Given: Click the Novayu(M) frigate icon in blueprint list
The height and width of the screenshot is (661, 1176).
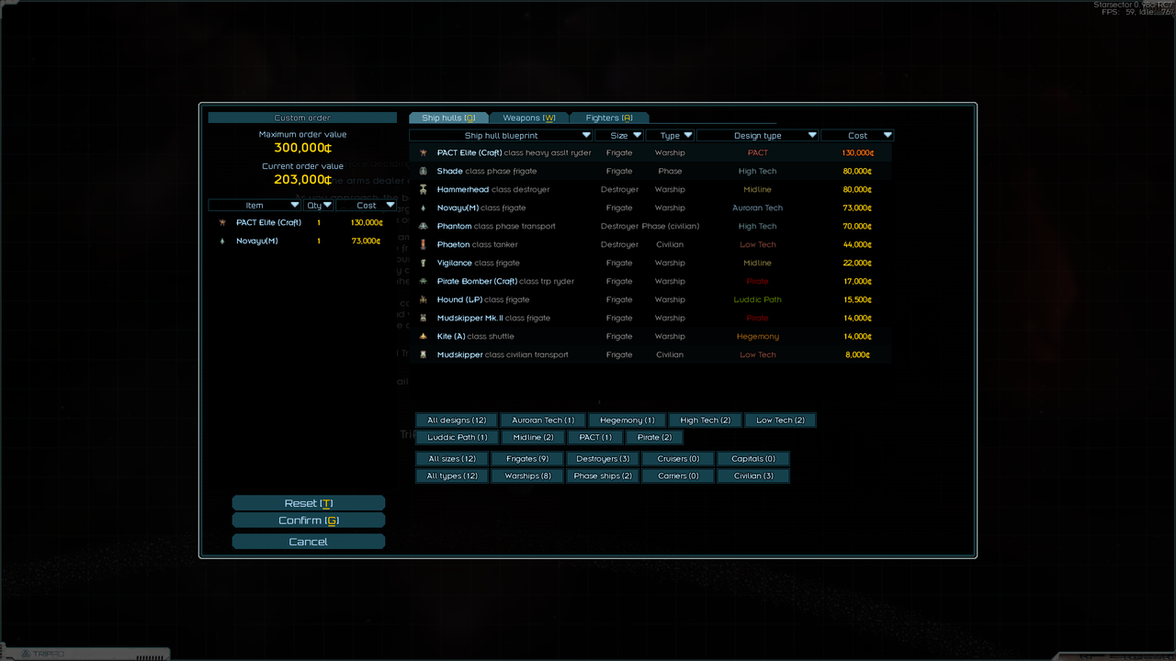Looking at the screenshot, I should [423, 207].
